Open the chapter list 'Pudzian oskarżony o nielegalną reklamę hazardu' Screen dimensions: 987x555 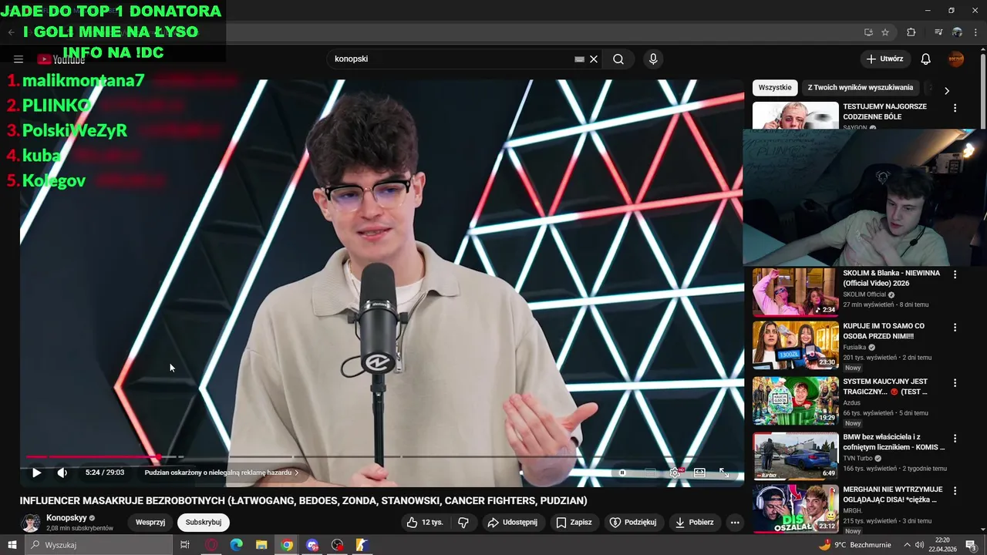221,473
